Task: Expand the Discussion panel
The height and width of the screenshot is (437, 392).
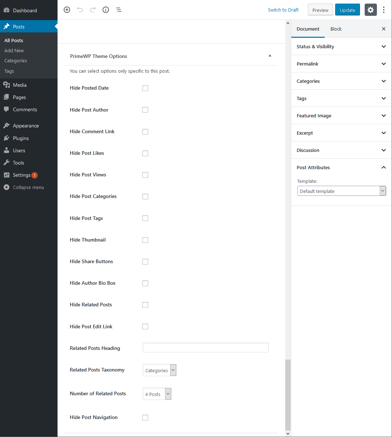Action: pyautogui.click(x=341, y=150)
